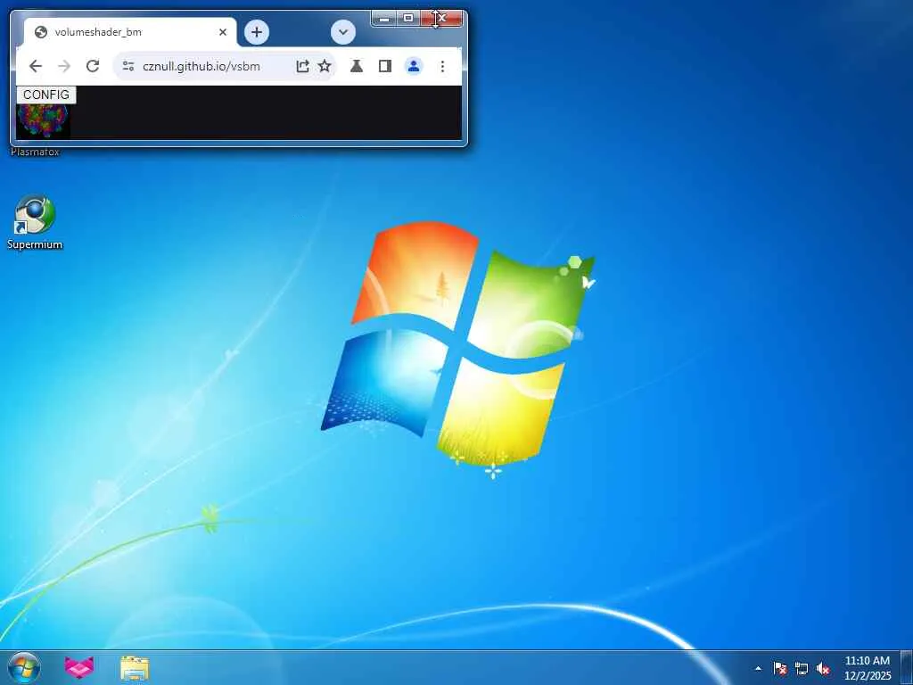Close the browser window

coord(441,19)
